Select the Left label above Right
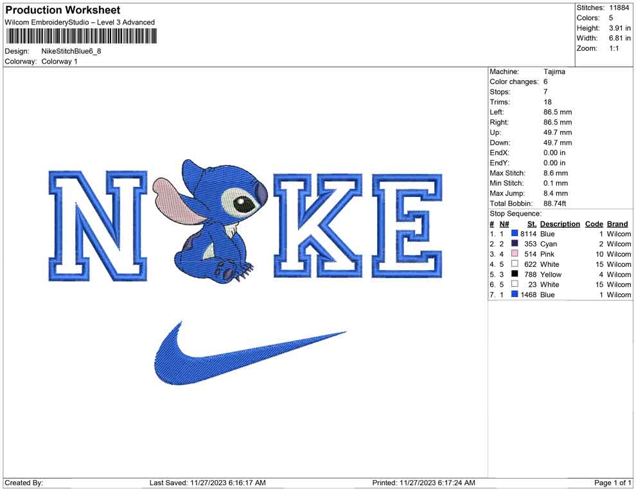The height and width of the screenshot is (489, 636). click(x=497, y=112)
